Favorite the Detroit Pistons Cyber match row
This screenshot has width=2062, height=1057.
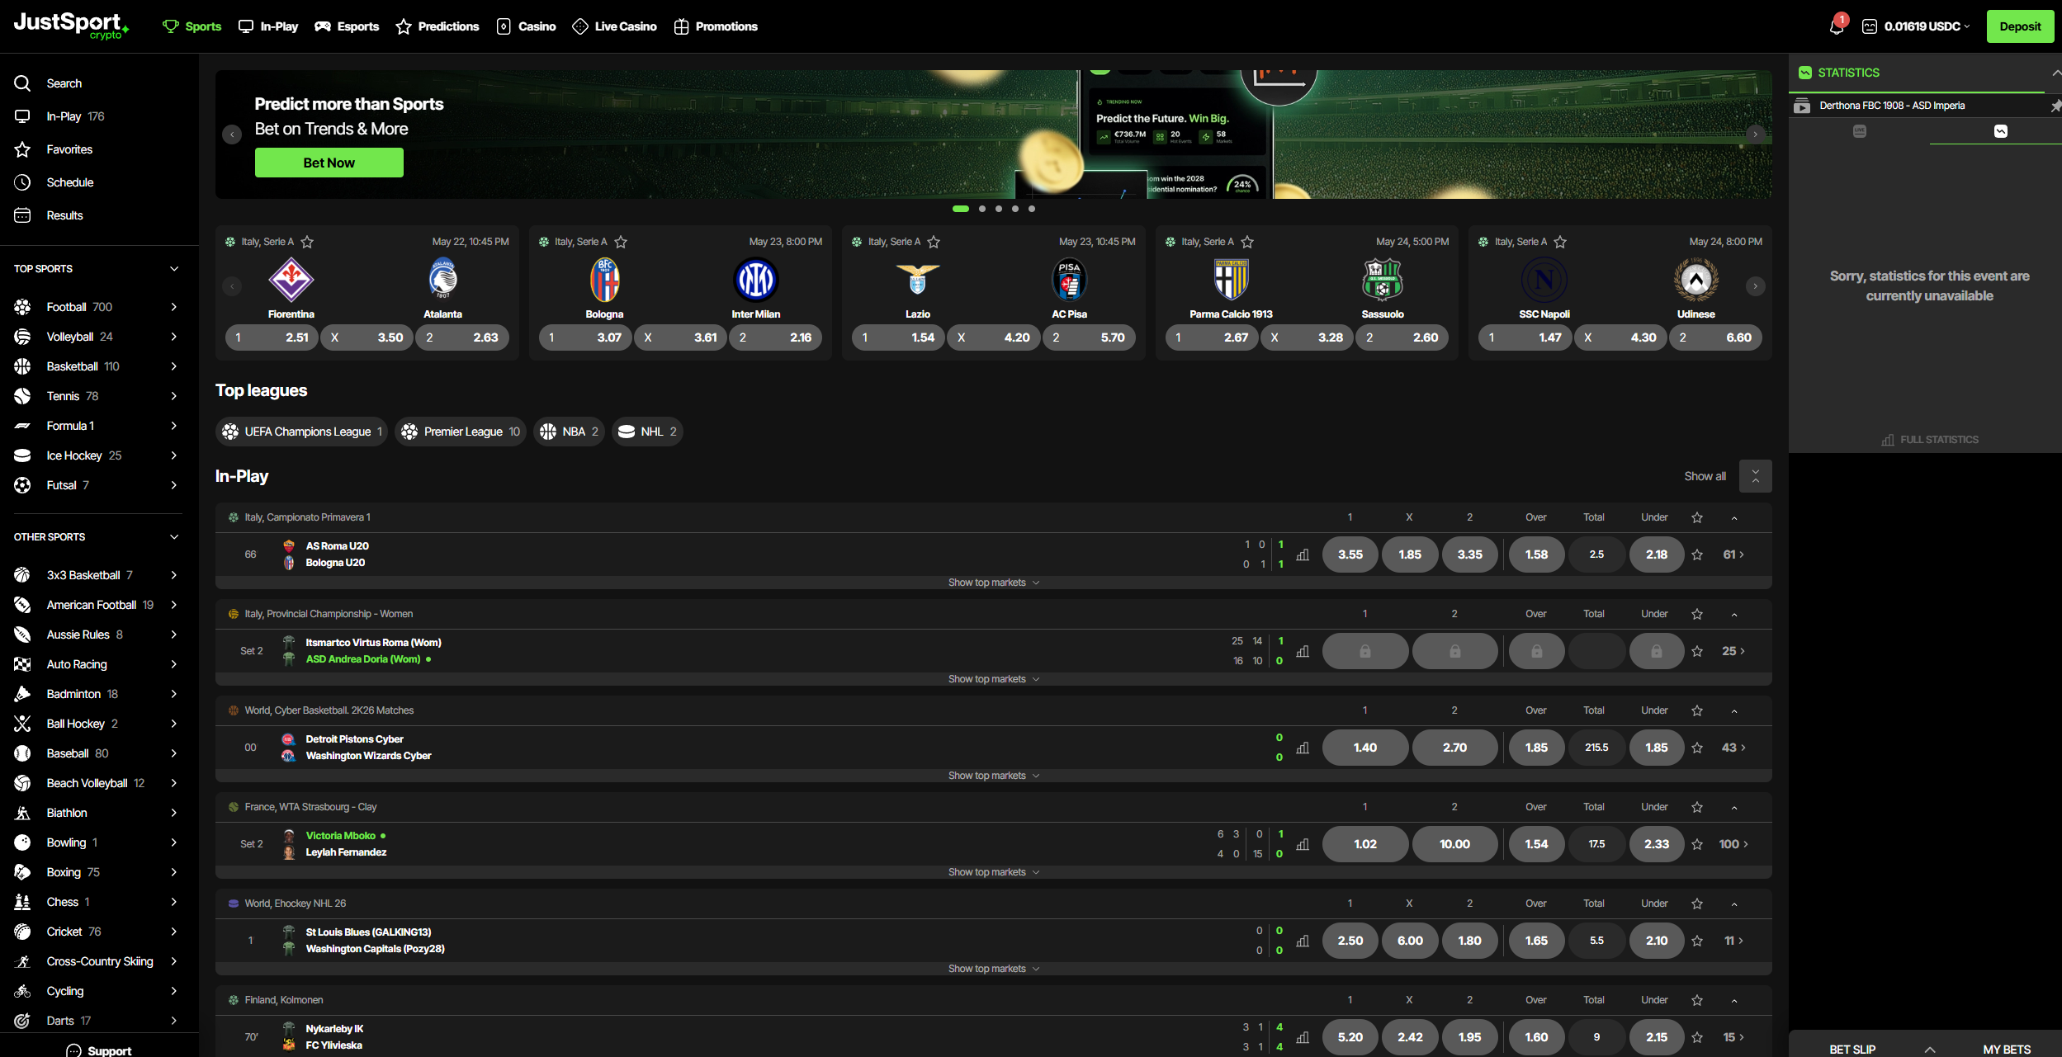coord(1697,748)
